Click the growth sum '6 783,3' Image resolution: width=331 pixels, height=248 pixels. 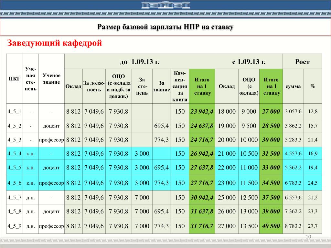[x=293, y=183]
